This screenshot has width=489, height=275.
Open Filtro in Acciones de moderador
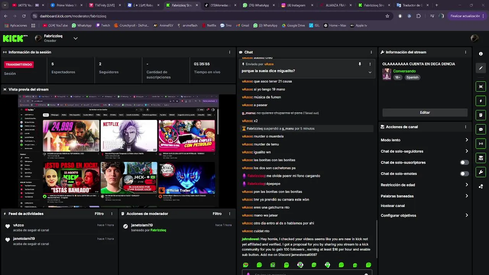click(x=217, y=214)
